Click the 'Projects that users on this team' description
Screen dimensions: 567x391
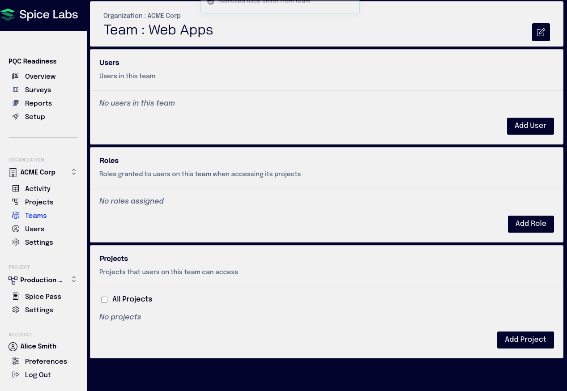click(169, 272)
